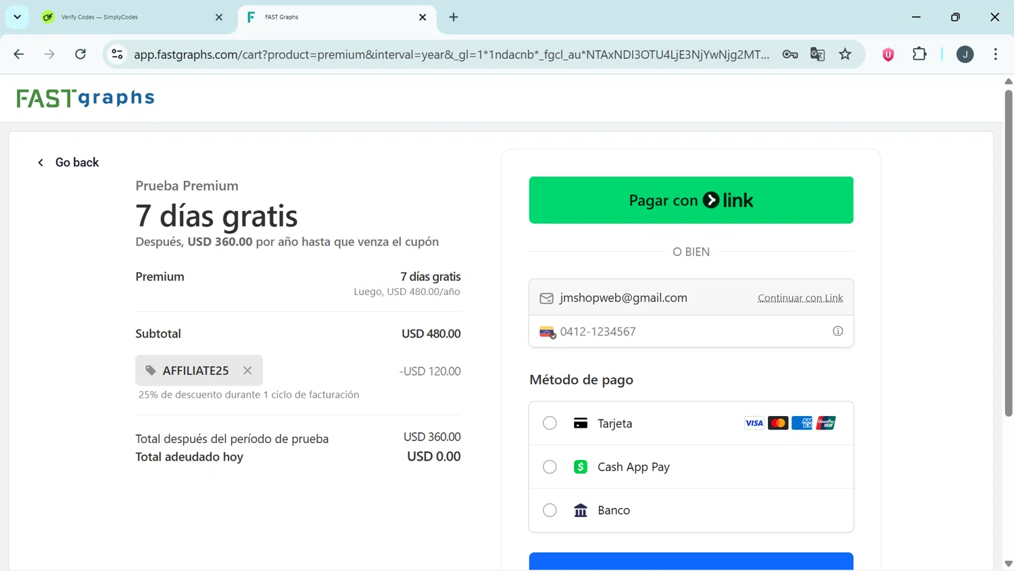Screen dimensions: 1014x571
Task: Bookmark this page with the star icon
Action: (x=845, y=54)
